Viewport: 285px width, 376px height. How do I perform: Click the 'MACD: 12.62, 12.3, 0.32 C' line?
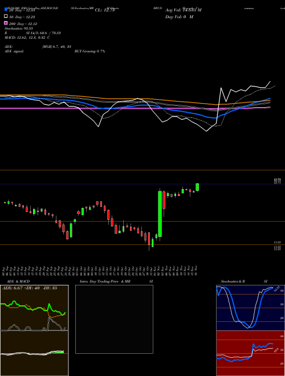[27, 38]
